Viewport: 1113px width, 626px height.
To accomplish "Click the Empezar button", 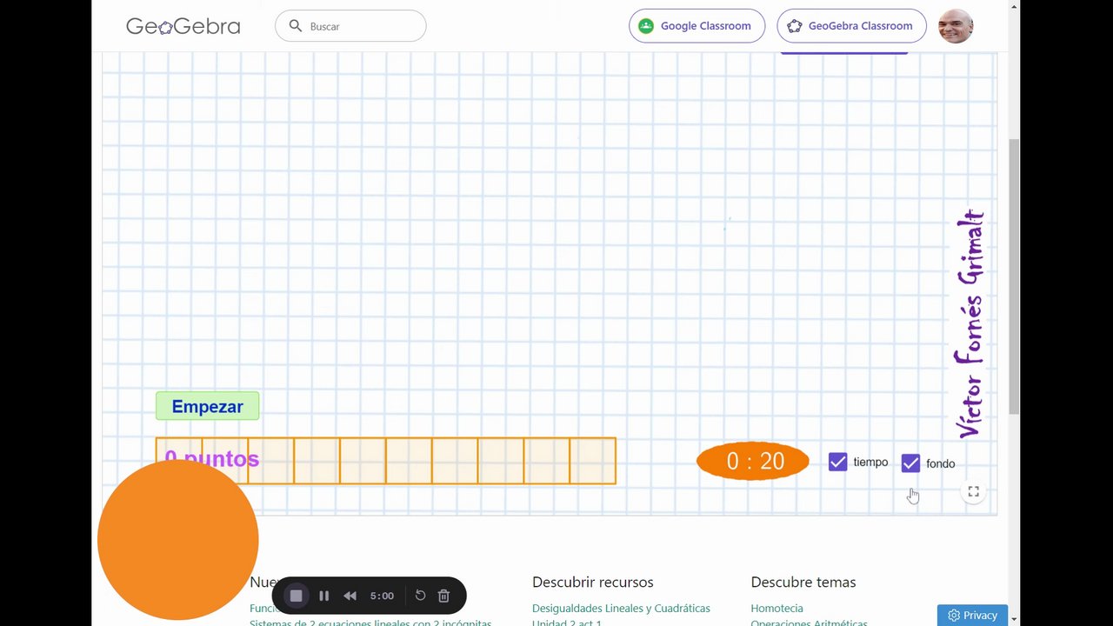I will point(207,406).
